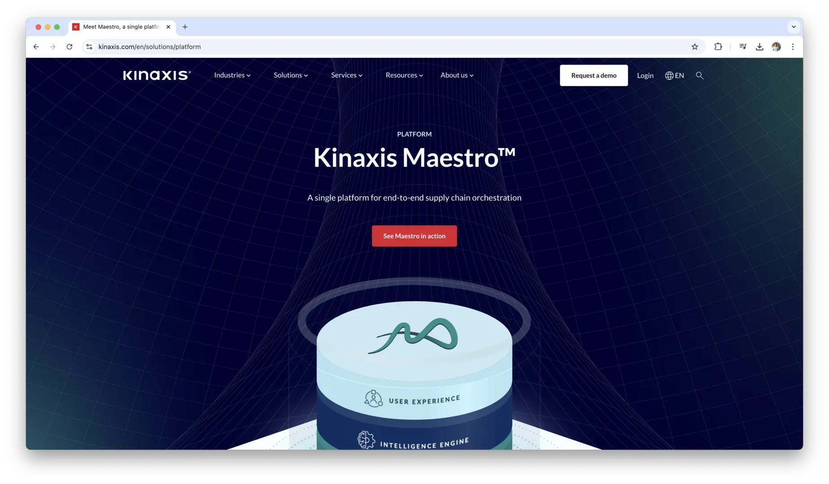Click the Kinaxis logo
The width and height of the screenshot is (829, 484).
(x=157, y=75)
